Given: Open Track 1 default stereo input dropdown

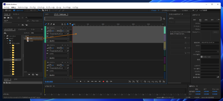Looking at the screenshot, I should [x=58, y=34].
